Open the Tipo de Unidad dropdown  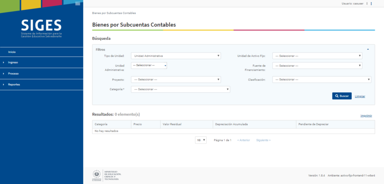[x=176, y=56]
